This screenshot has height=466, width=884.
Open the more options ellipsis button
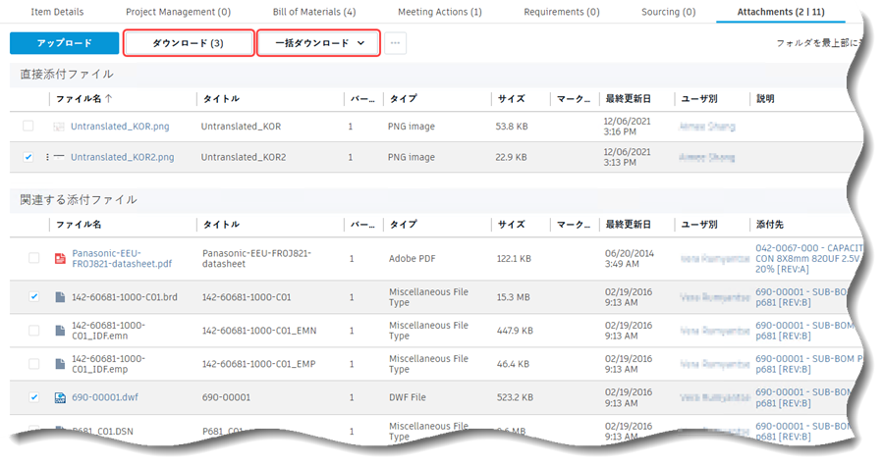[x=395, y=43]
